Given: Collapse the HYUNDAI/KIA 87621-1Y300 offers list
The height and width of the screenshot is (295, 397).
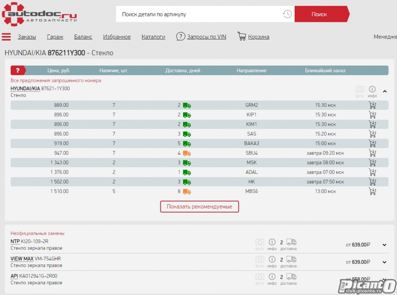Looking at the screenshot, I should click(x=385, y=91).
